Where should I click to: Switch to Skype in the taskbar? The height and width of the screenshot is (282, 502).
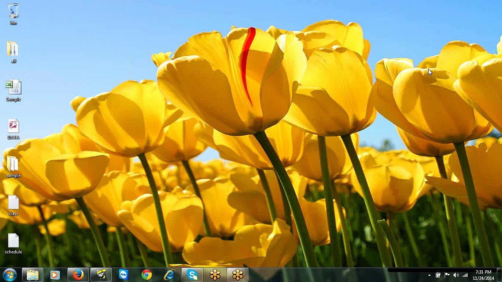192,275
